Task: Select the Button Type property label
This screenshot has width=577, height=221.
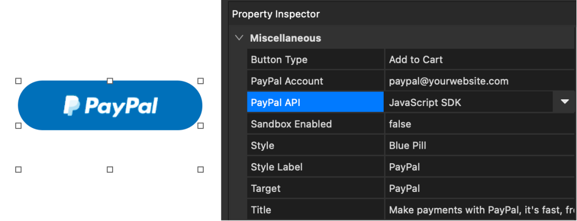Action: [315, 60]
